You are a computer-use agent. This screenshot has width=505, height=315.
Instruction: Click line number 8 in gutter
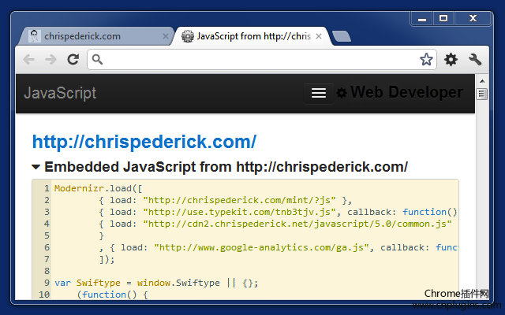[47, 271]
